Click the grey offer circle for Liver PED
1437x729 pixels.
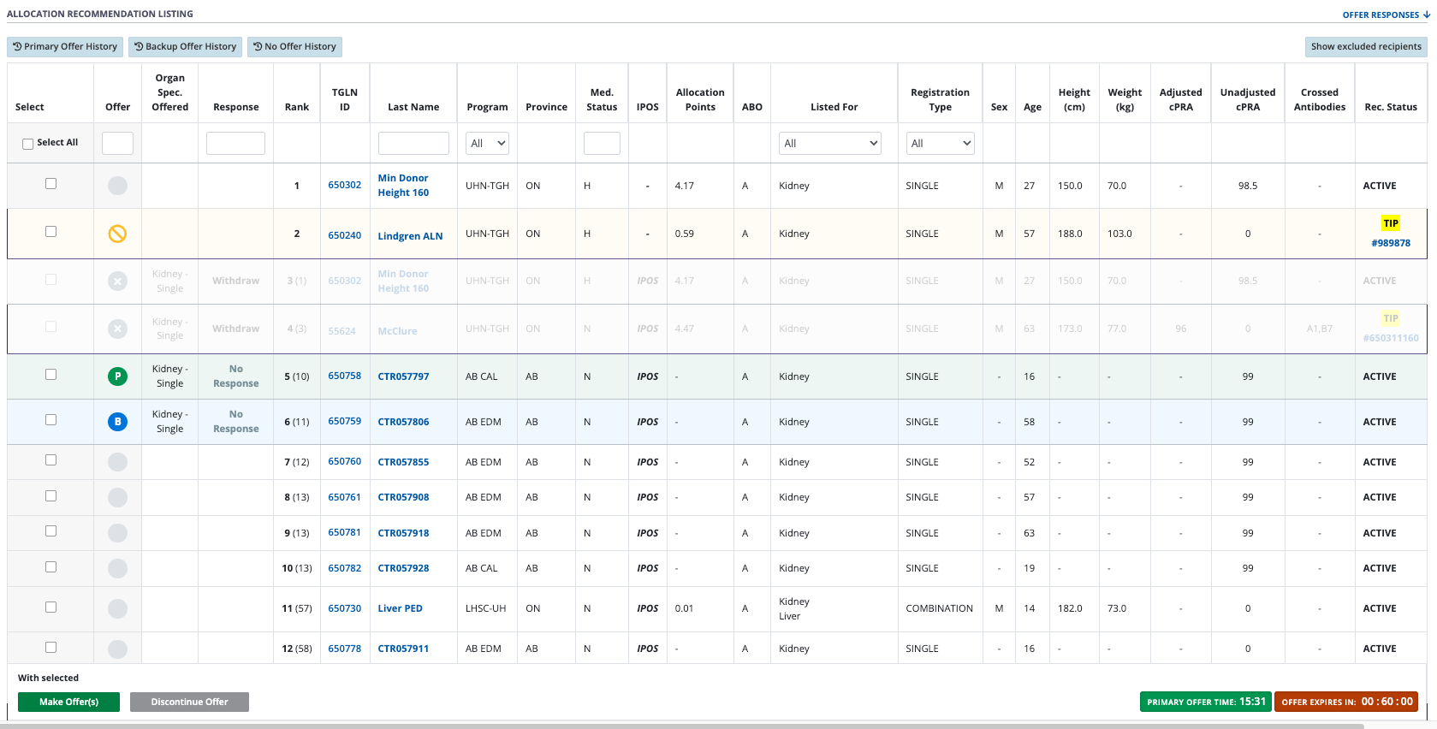click(117, 608)
